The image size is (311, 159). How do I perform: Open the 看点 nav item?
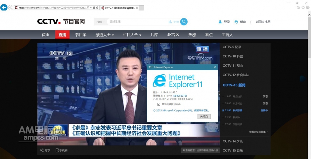pyautogui.click(x=209, y=35)
